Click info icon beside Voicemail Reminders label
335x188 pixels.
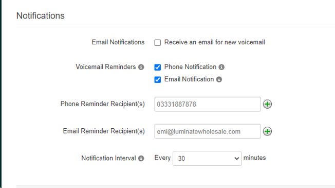pyautogui.click(x=141, y=67)
